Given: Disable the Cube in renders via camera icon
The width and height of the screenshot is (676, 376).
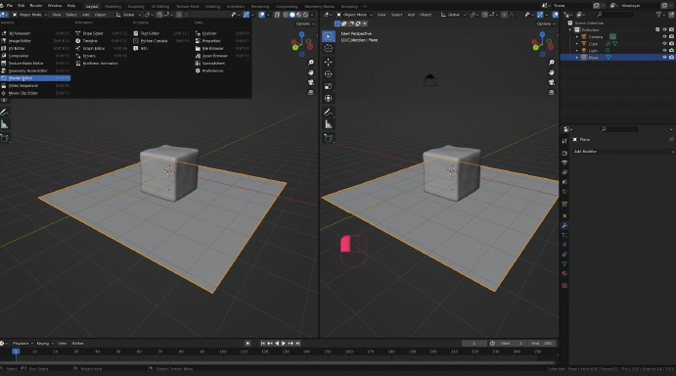Looking at the screenshot, I should point(671,44).
